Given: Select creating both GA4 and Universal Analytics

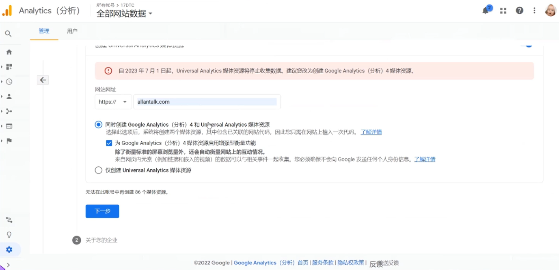Looking at the screenshot, I should click(x=98, y=124).
